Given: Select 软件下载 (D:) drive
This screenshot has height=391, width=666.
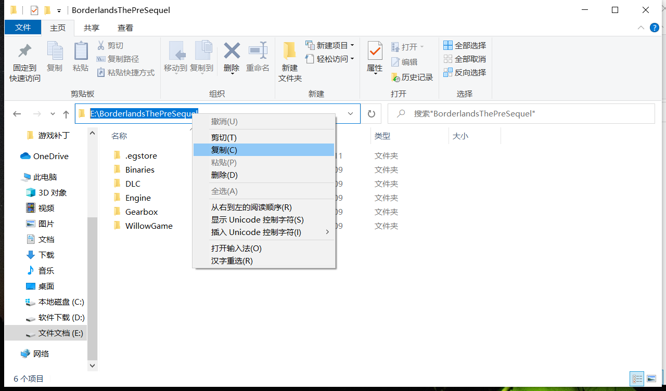Looking at the screenshot, I should [x=55, y=317].
